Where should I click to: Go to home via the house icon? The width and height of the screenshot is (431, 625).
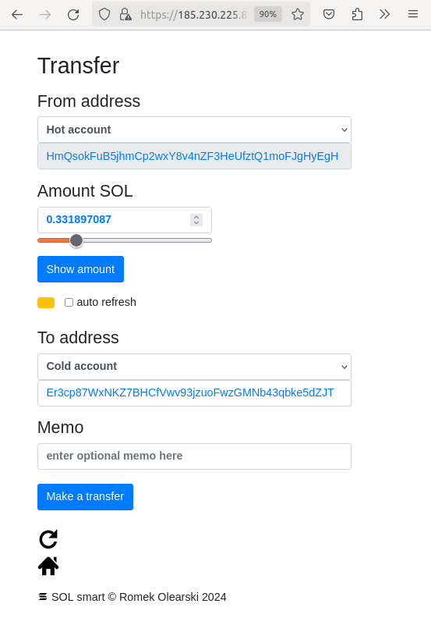click(x=48, y=566)
